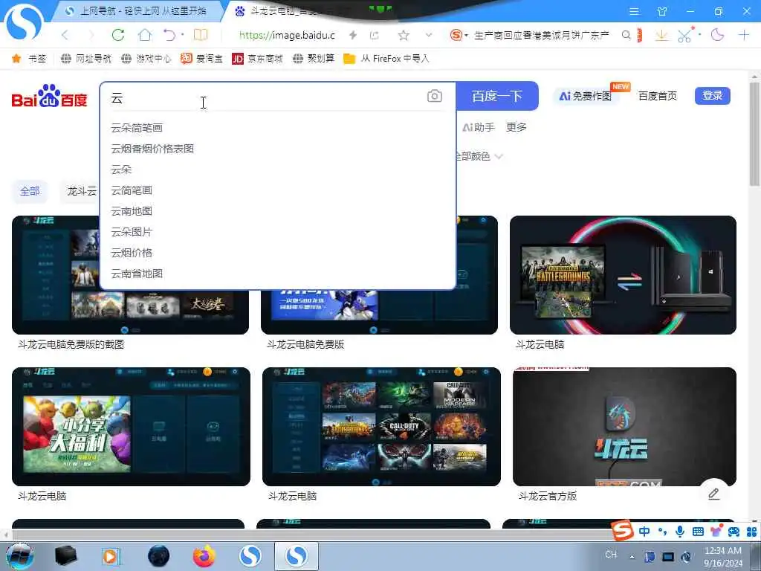
Task: Open 爱淘宝 bookmark
Action: point(201,58)
